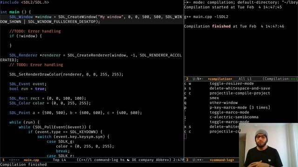
Task: Click 'All L1' position in compilation modeline
Action: pyautogui.click(x=245, y=79)
